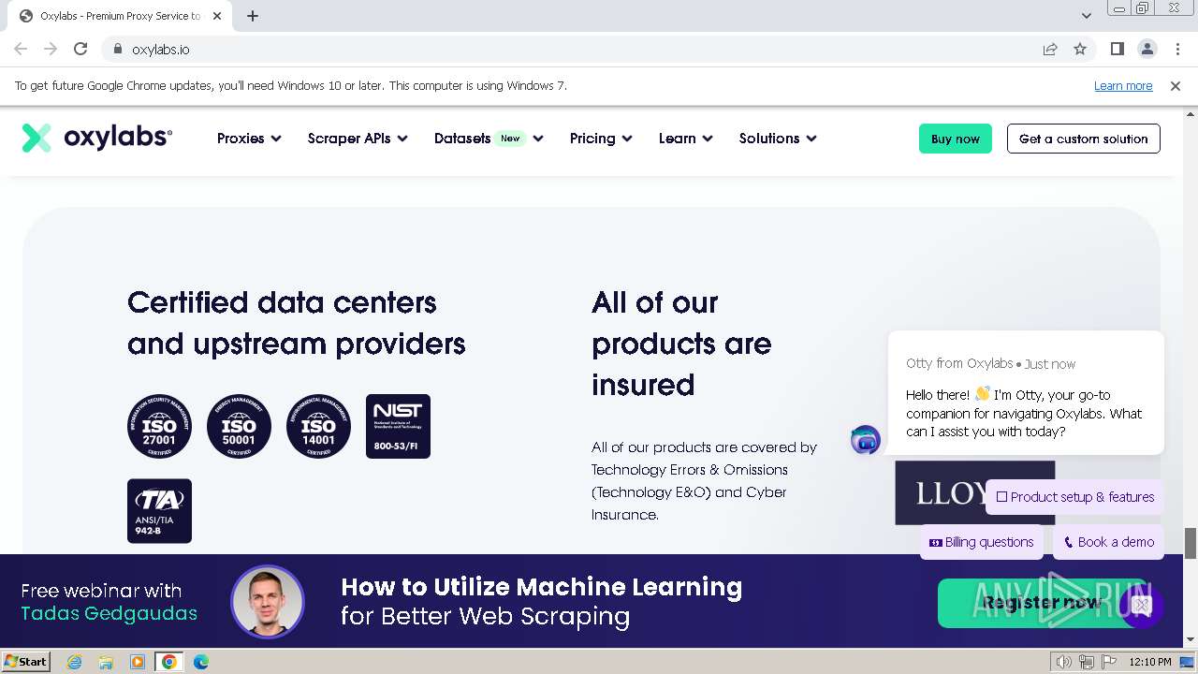Click the volume icon in system tray

(x=1064, y=662)
